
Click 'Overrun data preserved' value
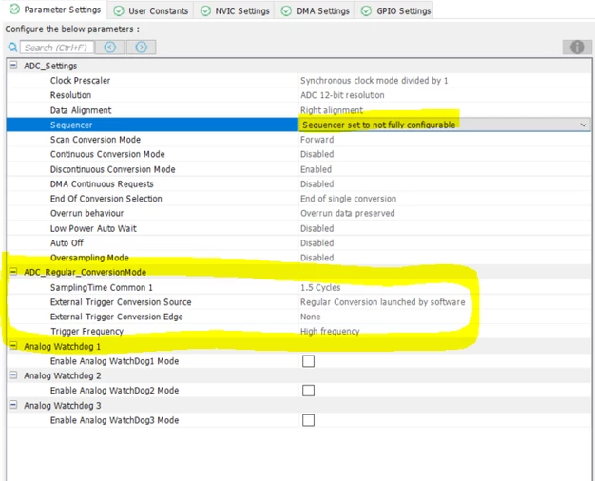[348, 213]
